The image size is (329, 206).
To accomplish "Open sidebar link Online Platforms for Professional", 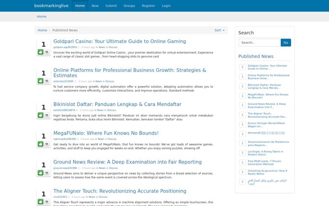I will click(x=269, y=77).
